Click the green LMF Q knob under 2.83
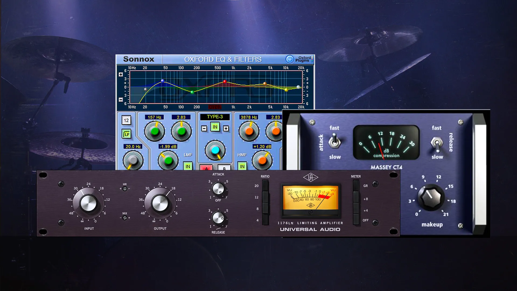Viewport: 517px width, 291px height. tap(181, 131)
